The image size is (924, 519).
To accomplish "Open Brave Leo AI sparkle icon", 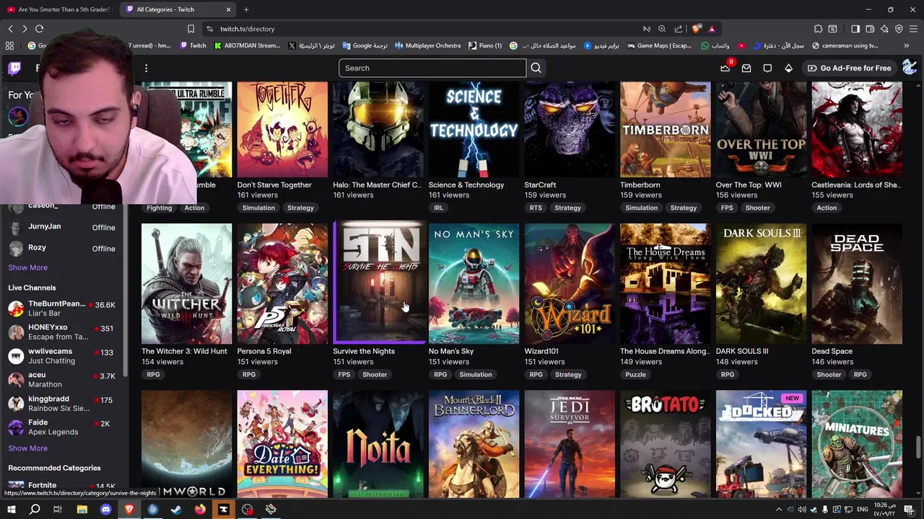I will tap(884, 29).
